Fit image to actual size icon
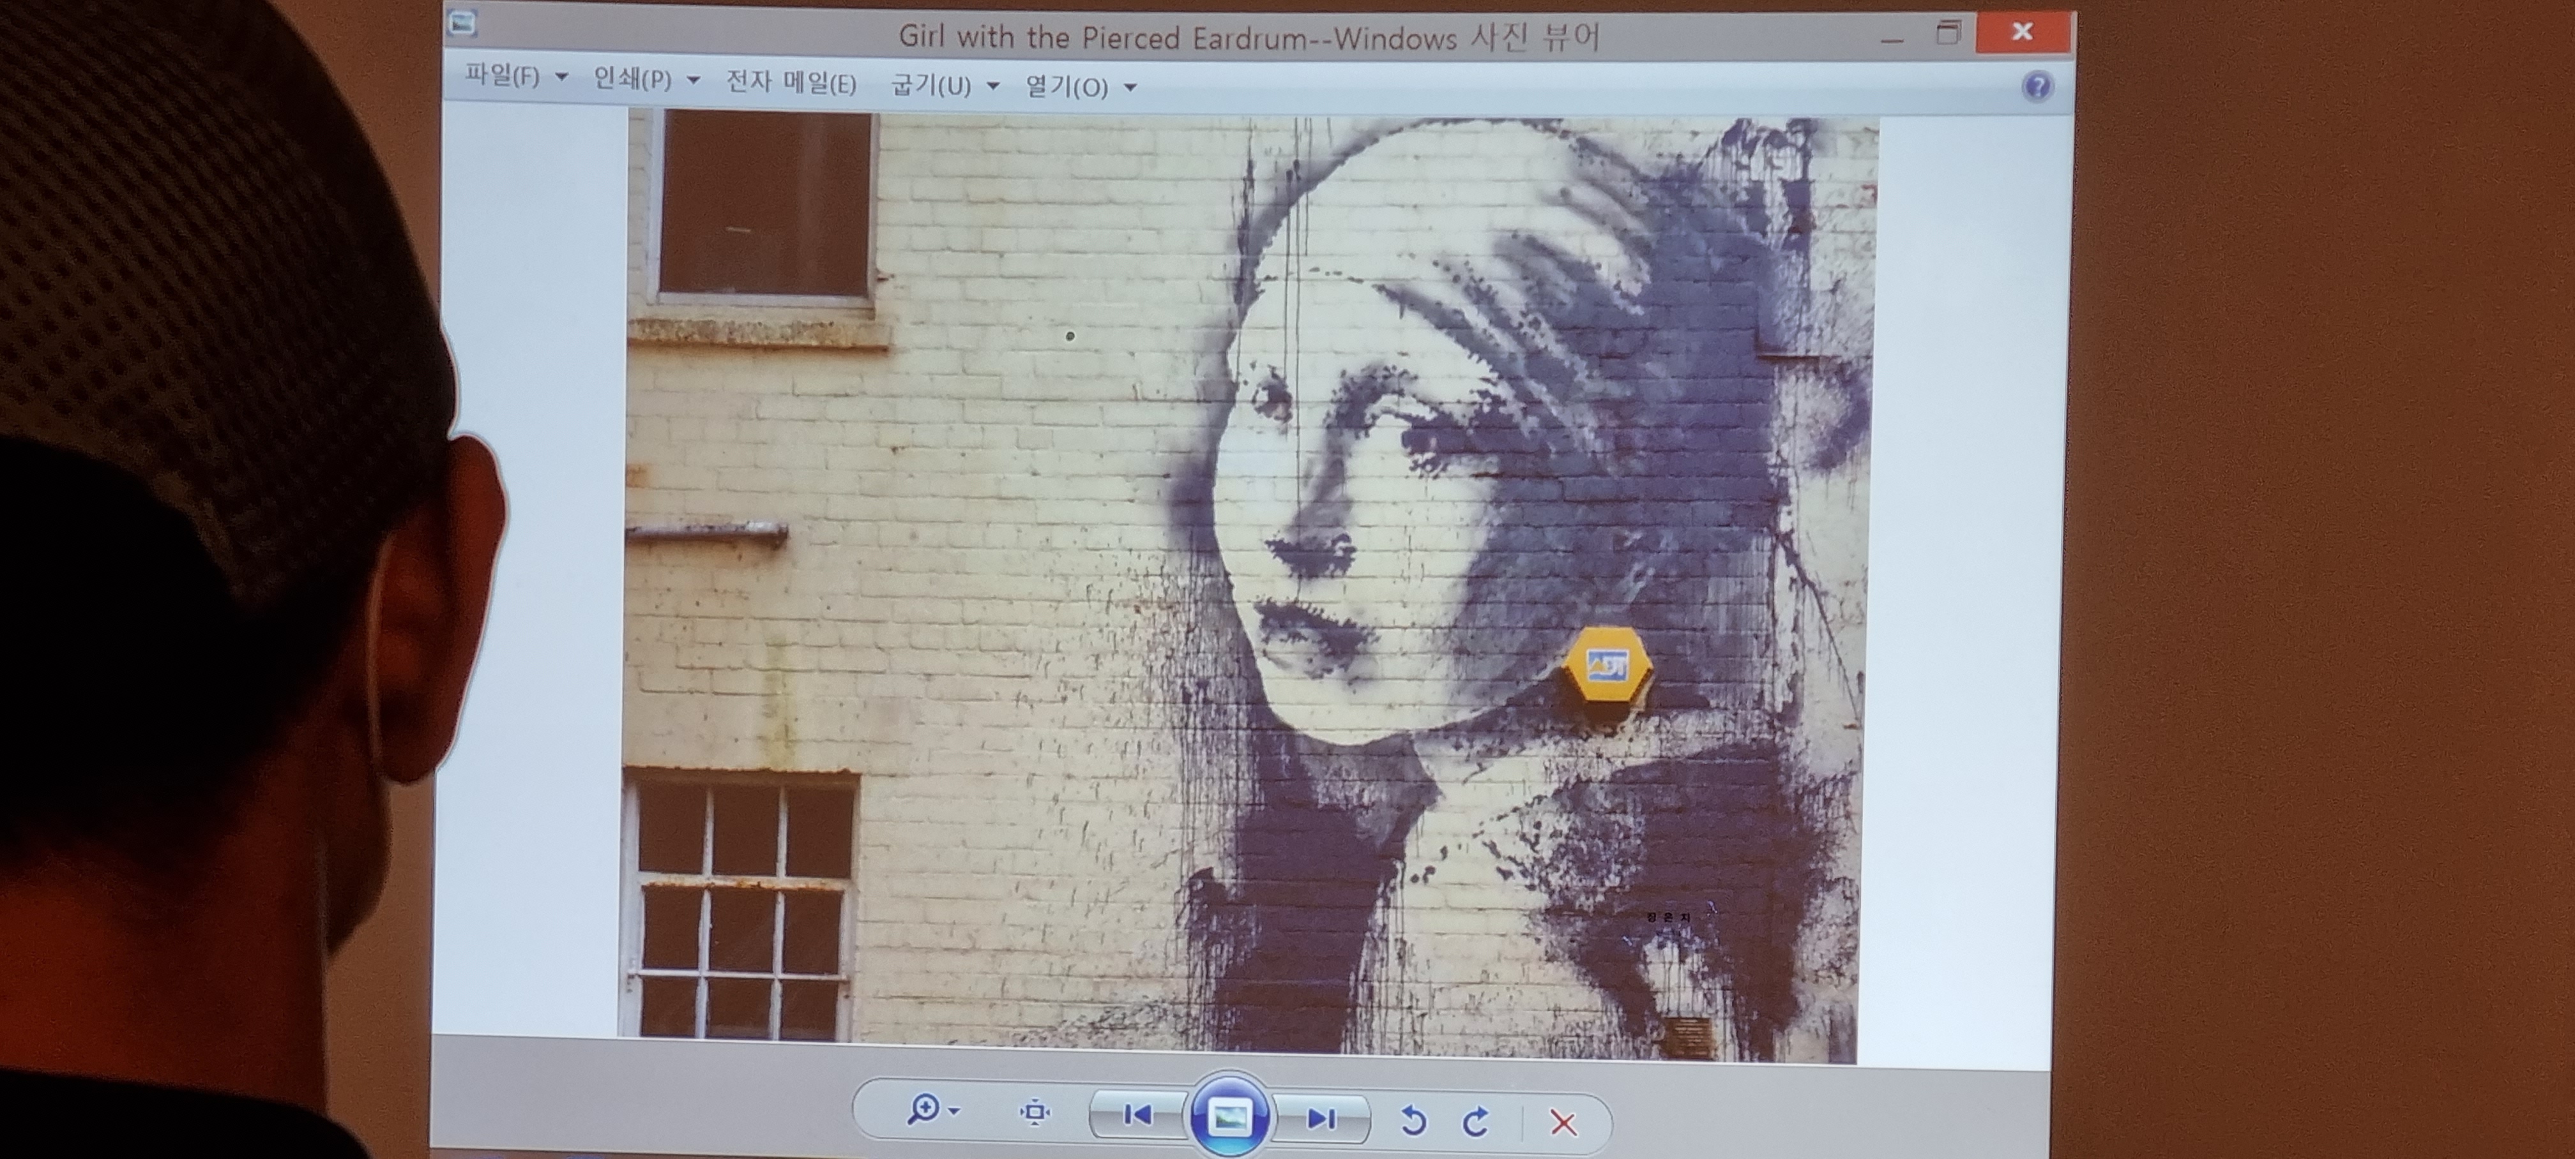The width and height of the screenshot is (2575, 1159). [x=1035, y=1112]
